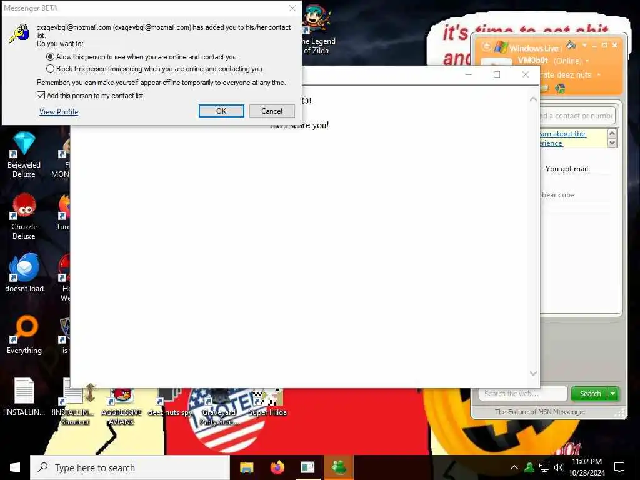Click the Windows Live back arrow icon
The height and width of the screenshot is (480, 640).
coord(486,46)
